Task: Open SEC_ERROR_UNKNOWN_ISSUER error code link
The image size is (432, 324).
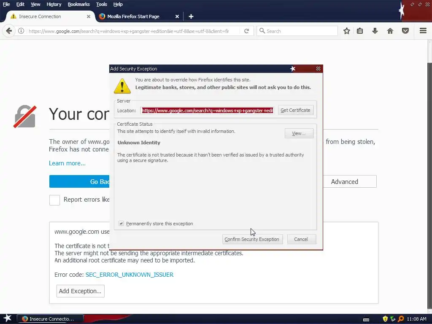Action: pyautogui.click(x=130, y=275)
